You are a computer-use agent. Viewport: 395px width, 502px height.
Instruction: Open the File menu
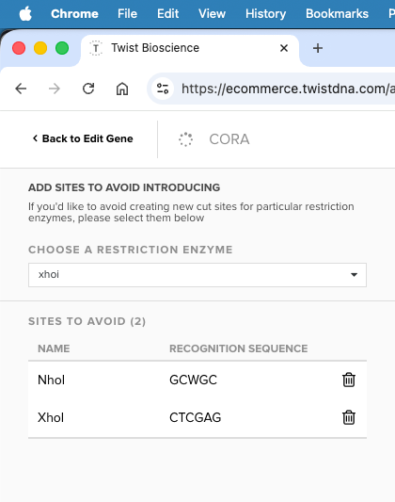click(127, 14)
